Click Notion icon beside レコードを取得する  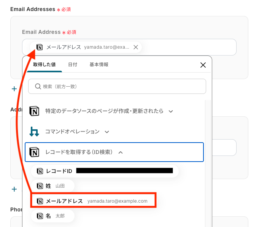(x=34, y=152)
